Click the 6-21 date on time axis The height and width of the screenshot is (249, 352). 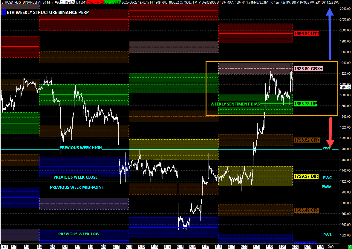tap(257, 247)
